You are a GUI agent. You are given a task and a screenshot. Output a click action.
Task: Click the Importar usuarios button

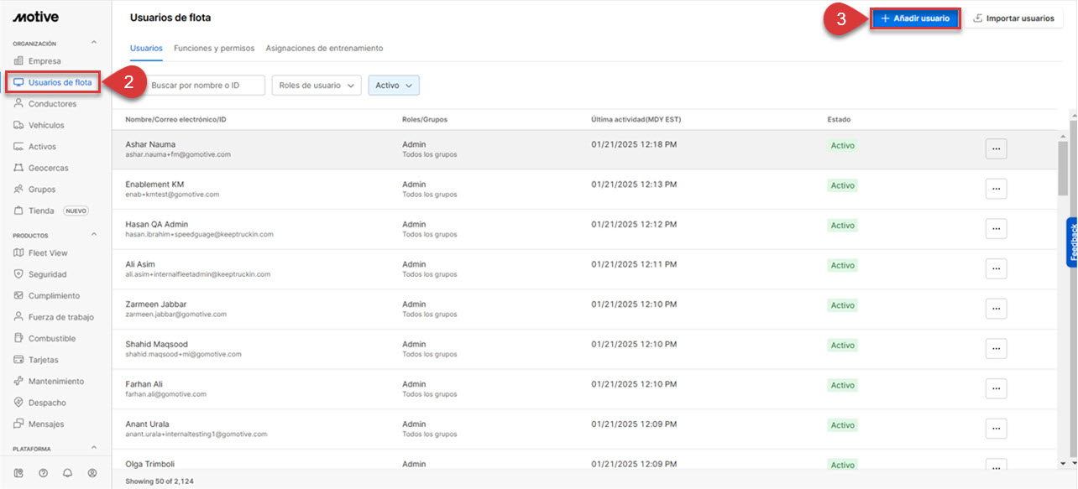click(1013, 18)
